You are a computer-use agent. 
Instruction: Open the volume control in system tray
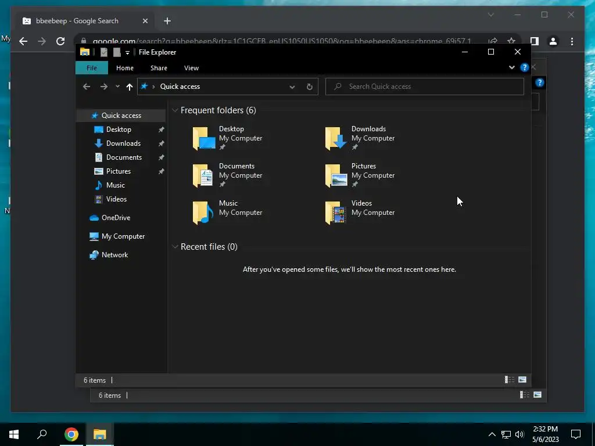pyautogui.click(x=520, y=434)
